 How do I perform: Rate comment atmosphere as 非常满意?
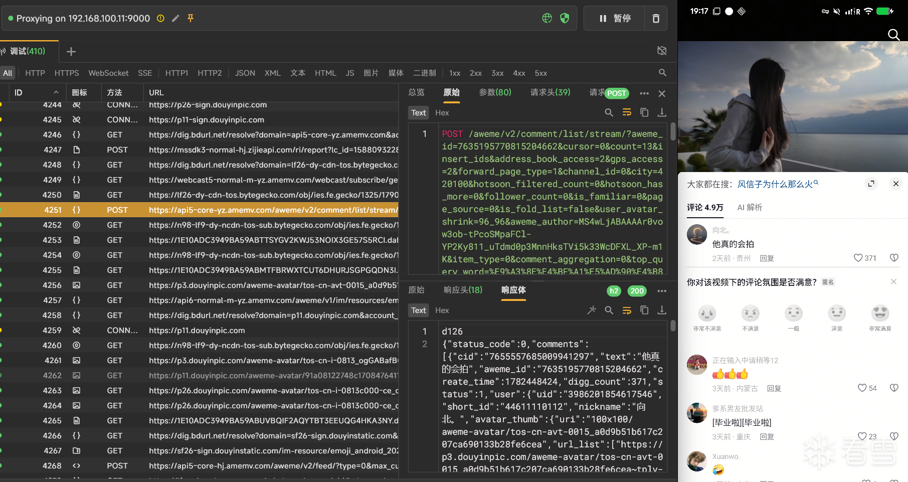880,318
